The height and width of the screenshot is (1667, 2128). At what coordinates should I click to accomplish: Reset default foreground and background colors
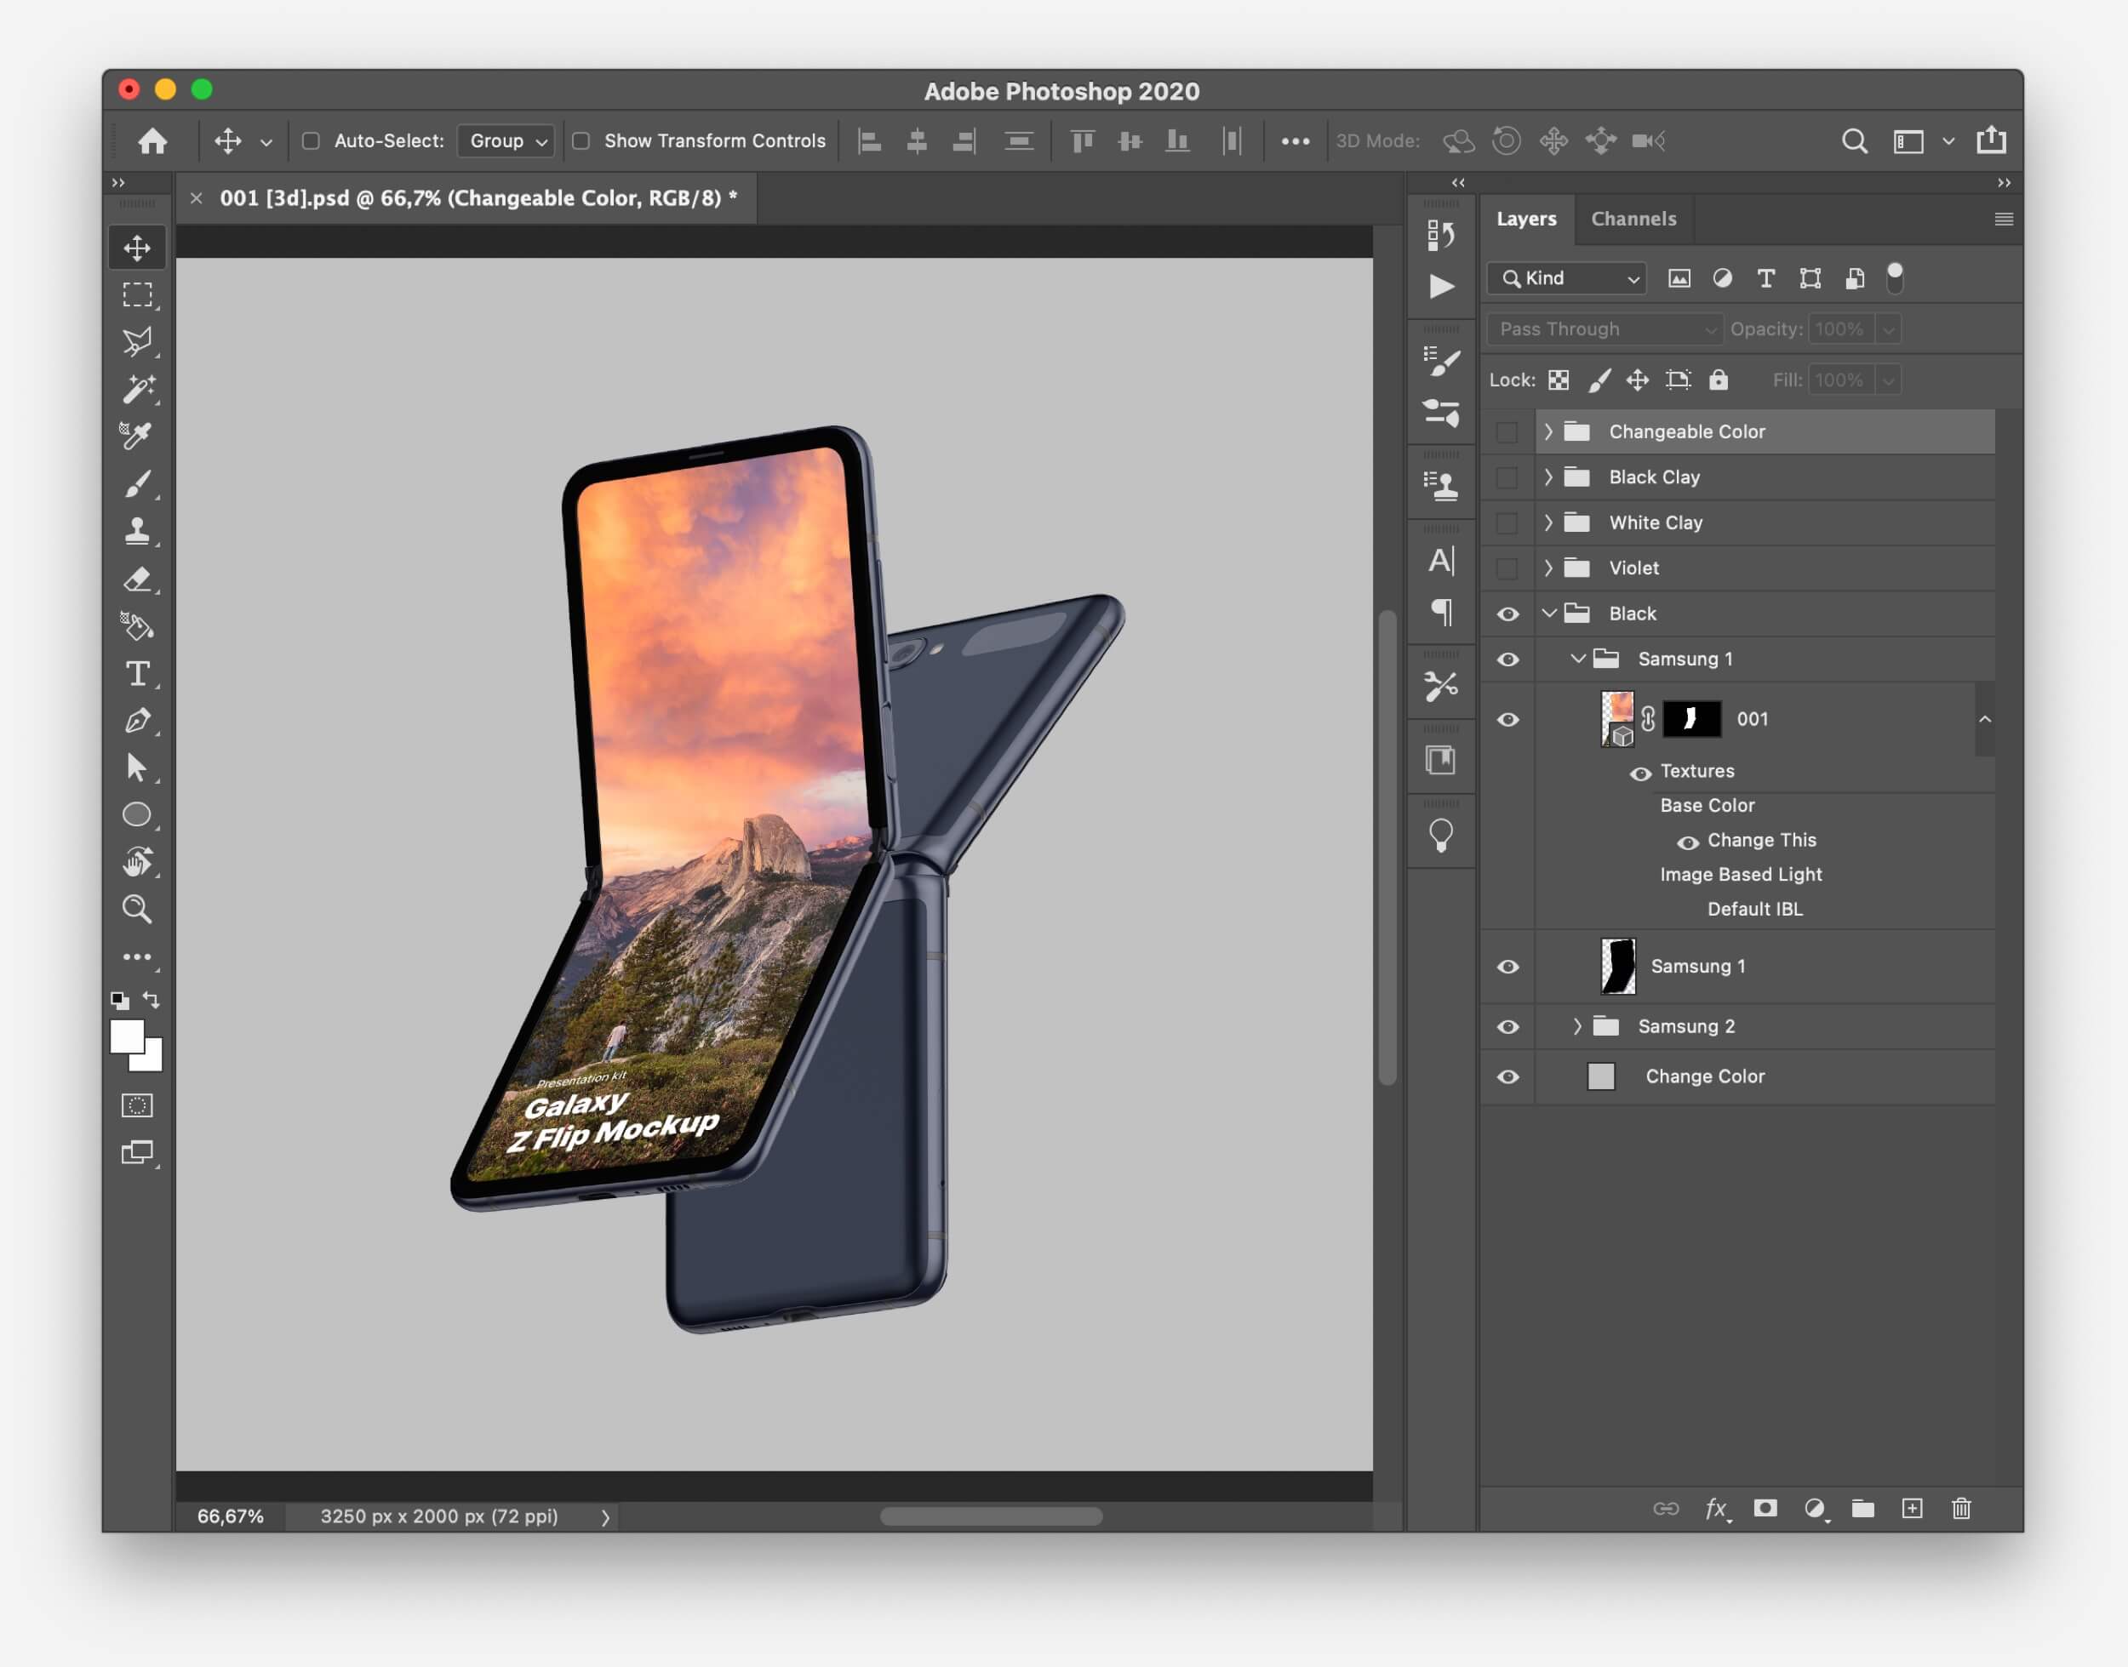pyautogui.click(x=119, y=1001)
